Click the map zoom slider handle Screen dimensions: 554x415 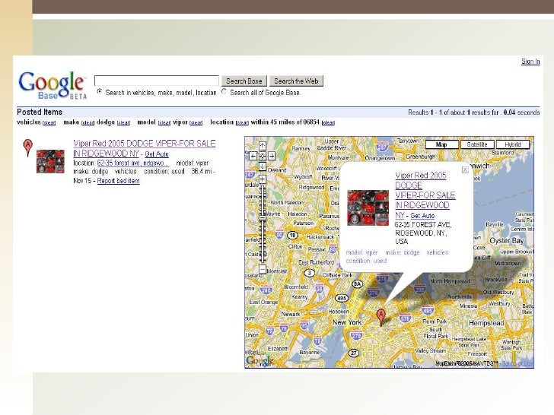262,217
